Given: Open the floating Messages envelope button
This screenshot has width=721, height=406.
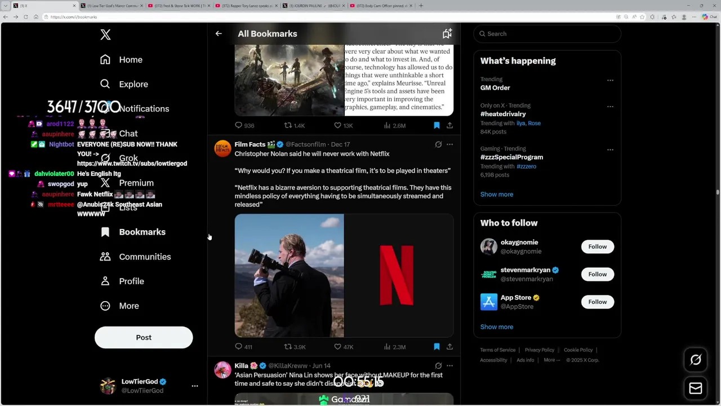Looking at the screenshot, I should (696, 389).
